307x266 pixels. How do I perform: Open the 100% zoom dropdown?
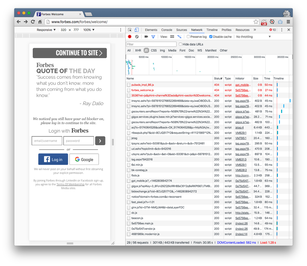pos(89,30)
